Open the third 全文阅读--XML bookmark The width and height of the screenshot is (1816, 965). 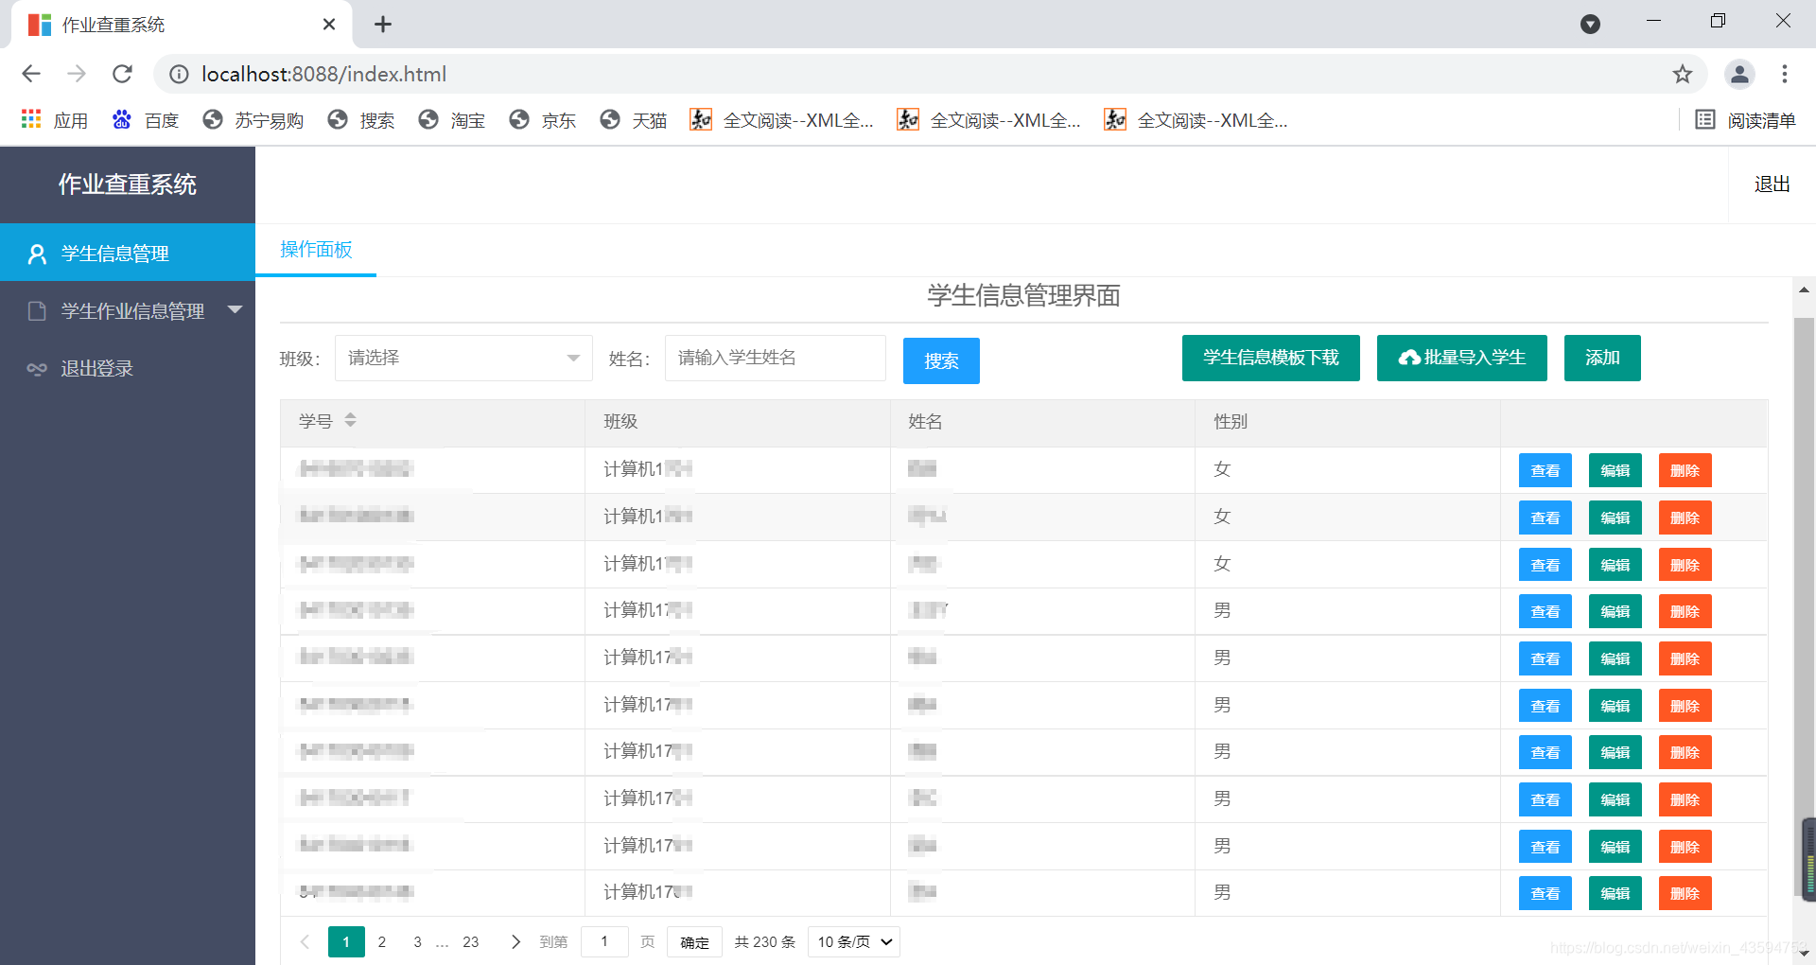click(x=1196, y=120)
